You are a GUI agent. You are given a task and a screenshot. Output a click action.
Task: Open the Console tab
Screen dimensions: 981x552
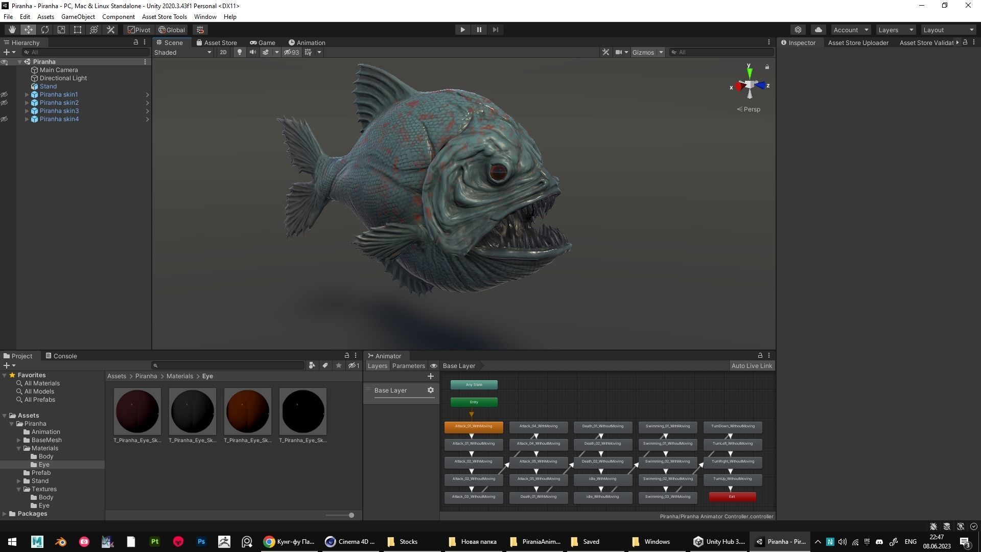[61, 356]
